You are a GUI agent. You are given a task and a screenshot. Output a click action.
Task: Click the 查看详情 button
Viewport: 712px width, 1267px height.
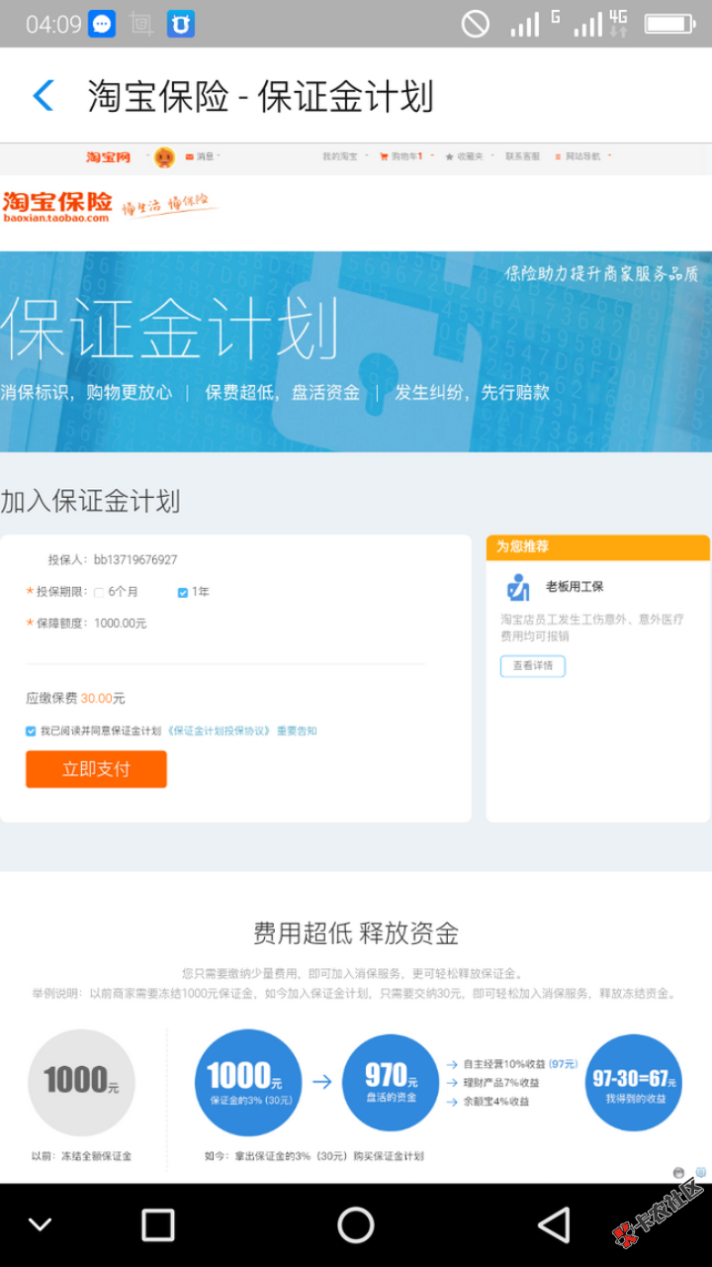(x=533, y=666)
